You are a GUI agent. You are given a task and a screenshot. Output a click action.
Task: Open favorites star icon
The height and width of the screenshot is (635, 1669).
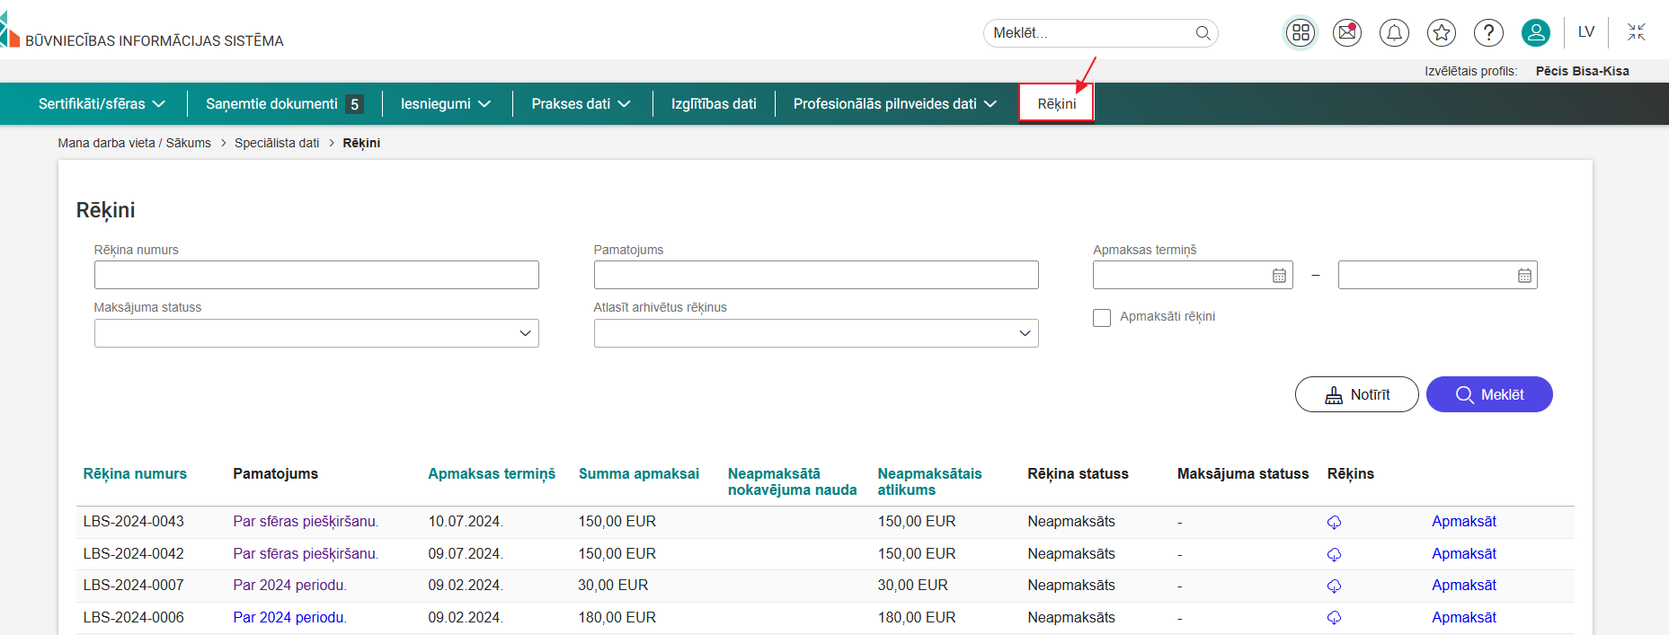click(x=1442, y=33)
